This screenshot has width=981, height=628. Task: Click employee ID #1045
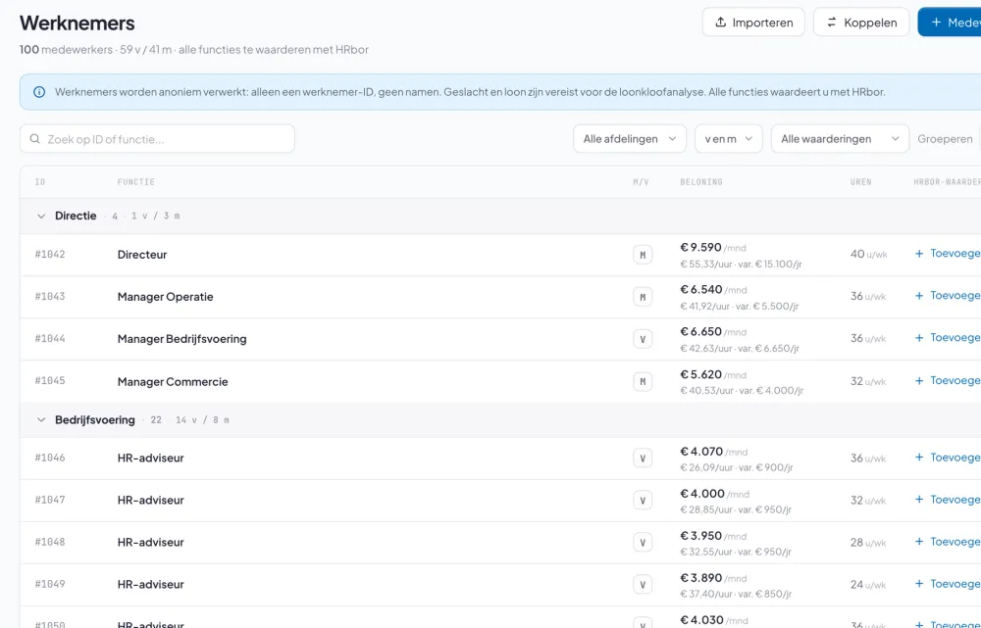tap(50, 380)
